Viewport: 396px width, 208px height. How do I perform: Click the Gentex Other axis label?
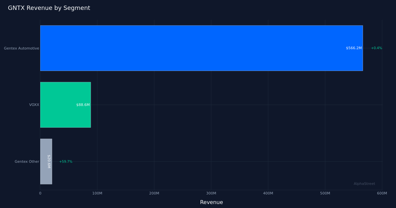[x=27, y=162]
